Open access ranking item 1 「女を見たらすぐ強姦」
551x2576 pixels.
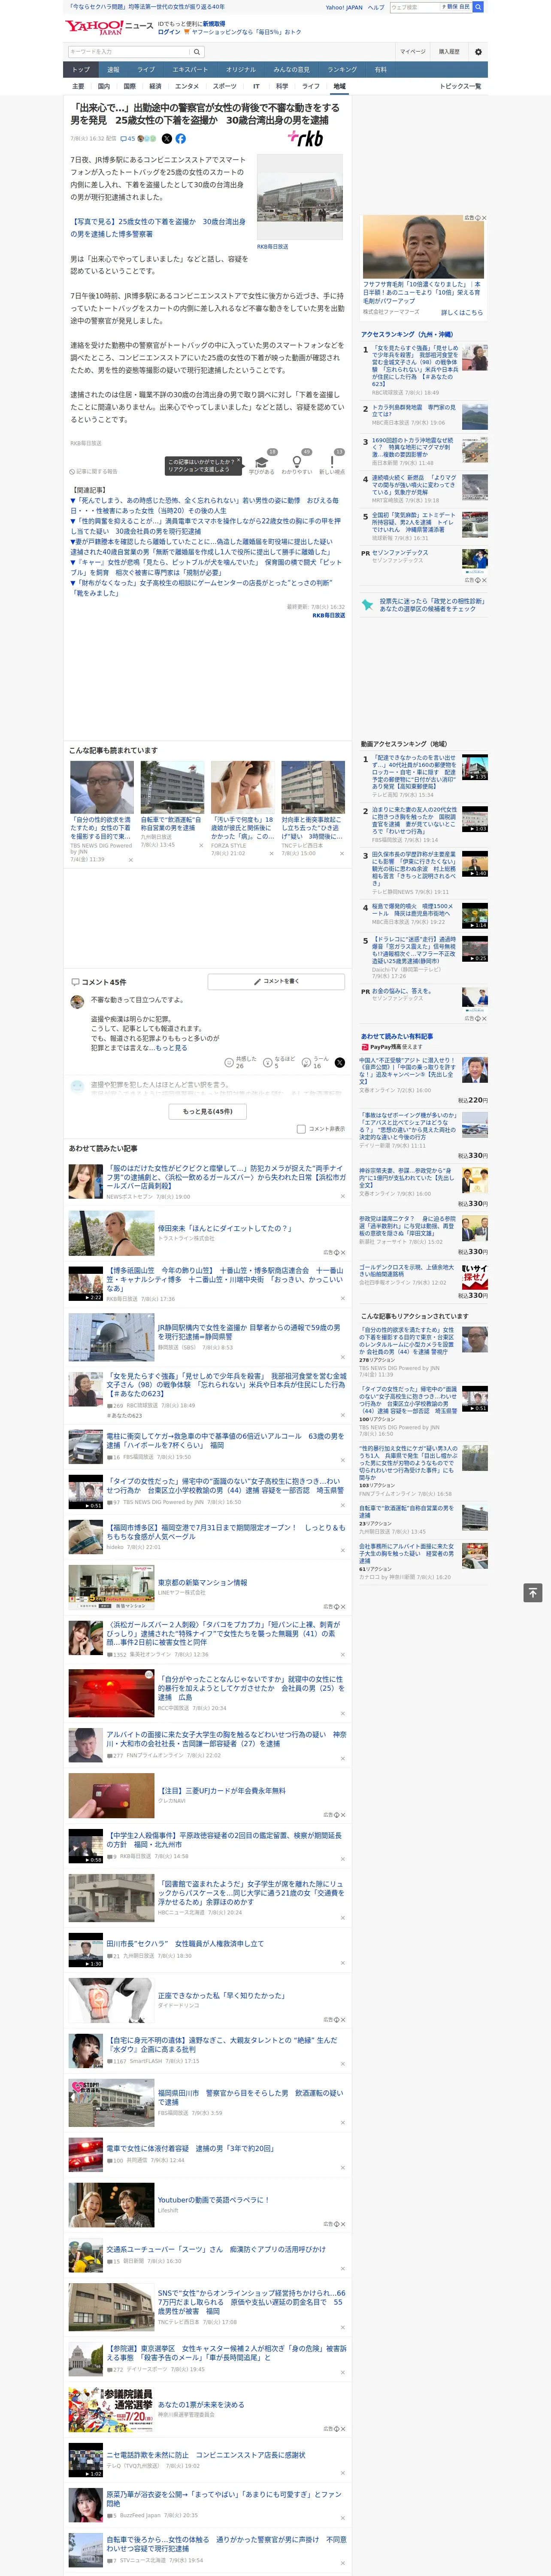(x=415, y=365)
